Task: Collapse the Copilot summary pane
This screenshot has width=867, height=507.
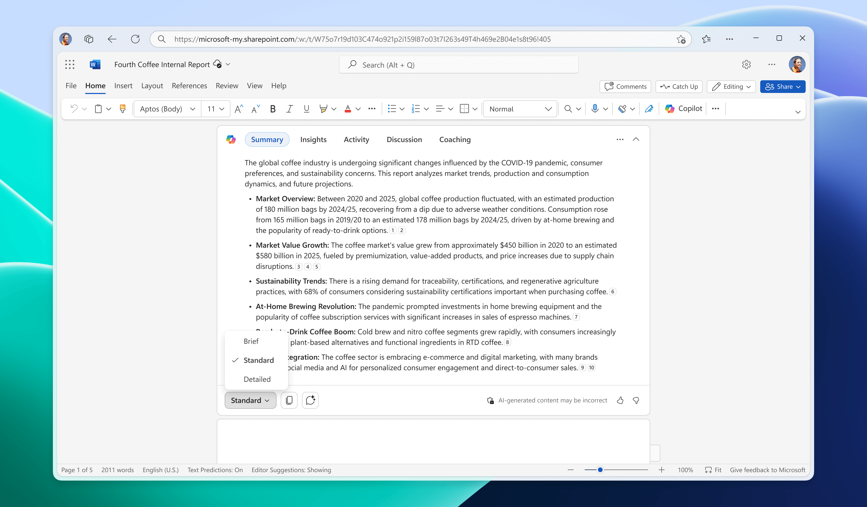Action: (636, 139)
